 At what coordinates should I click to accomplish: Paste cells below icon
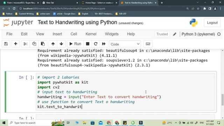(x=43, y=44)
